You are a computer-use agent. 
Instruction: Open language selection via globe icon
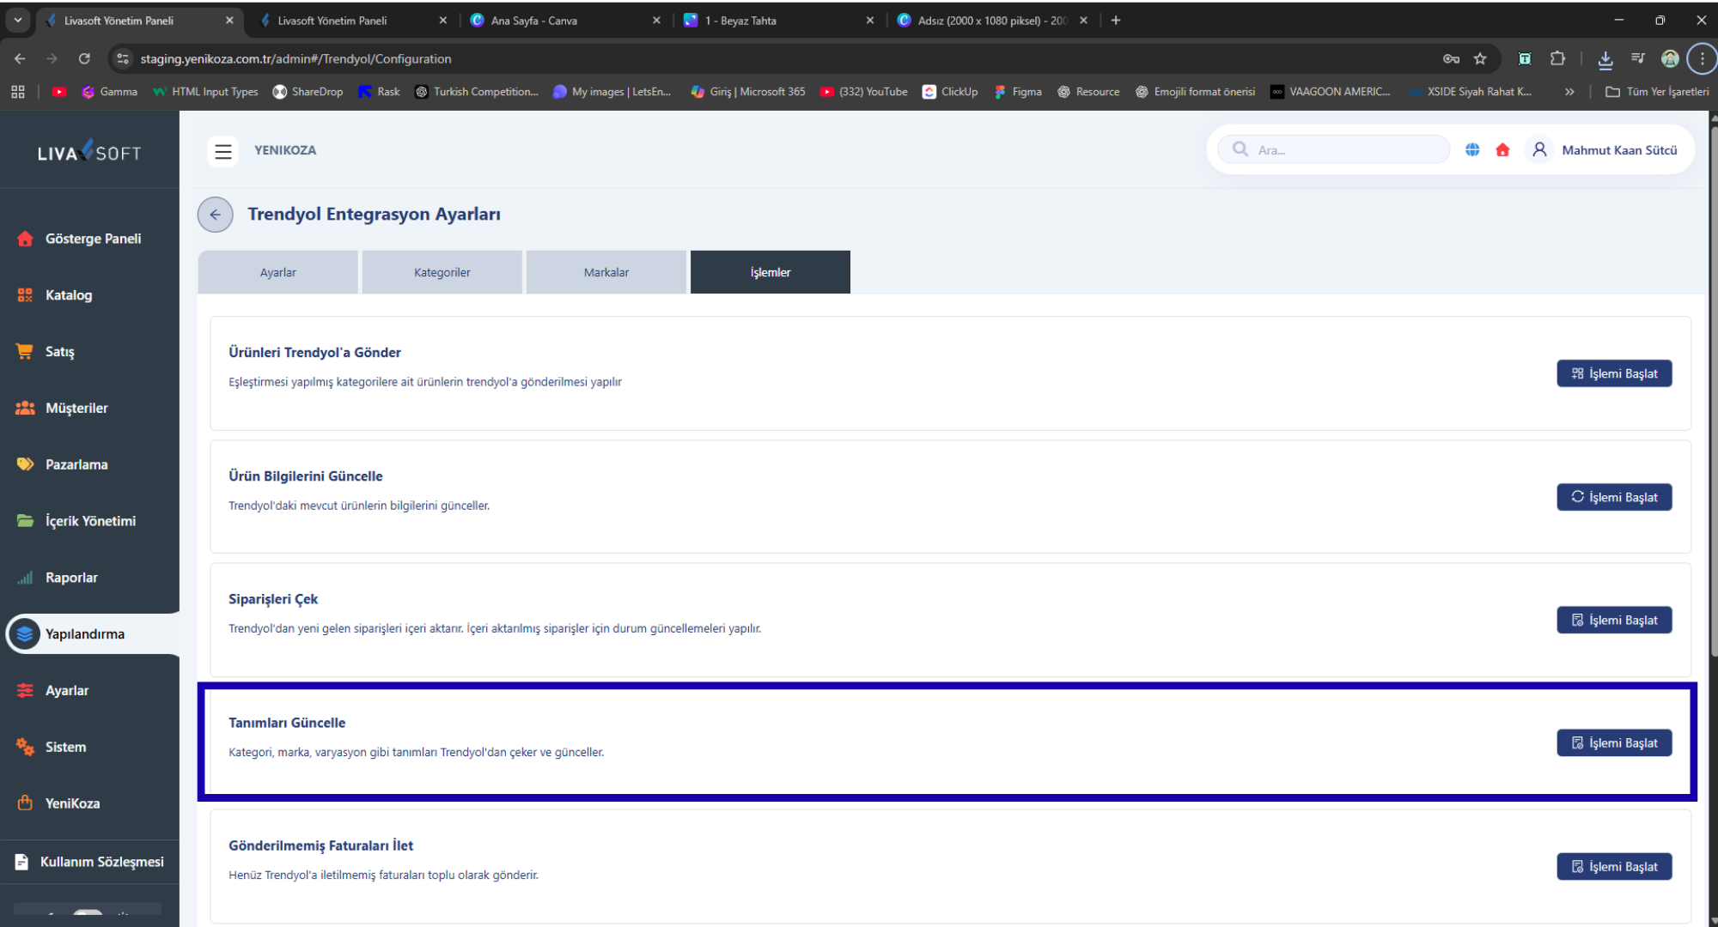point(1472,150)
